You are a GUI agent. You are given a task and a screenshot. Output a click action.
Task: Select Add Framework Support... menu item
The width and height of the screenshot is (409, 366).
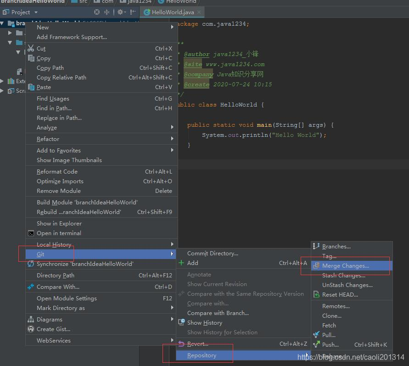point(101,37)
